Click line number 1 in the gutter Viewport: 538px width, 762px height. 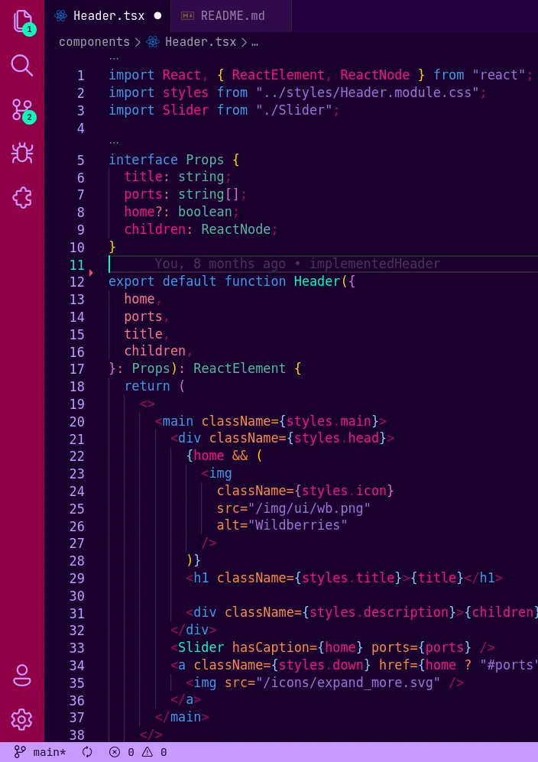pos(81,76)
